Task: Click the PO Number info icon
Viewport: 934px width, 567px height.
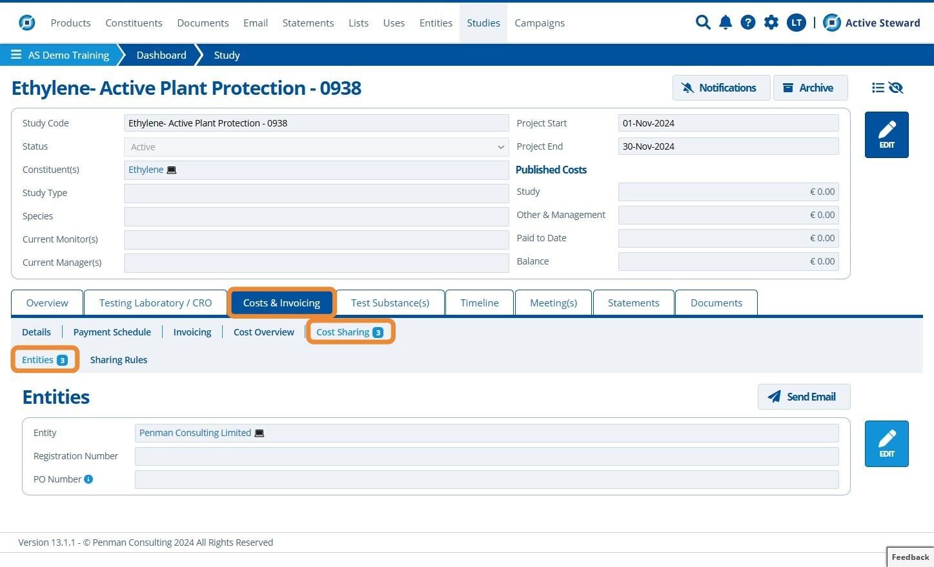Action: (x=88, y=479)
